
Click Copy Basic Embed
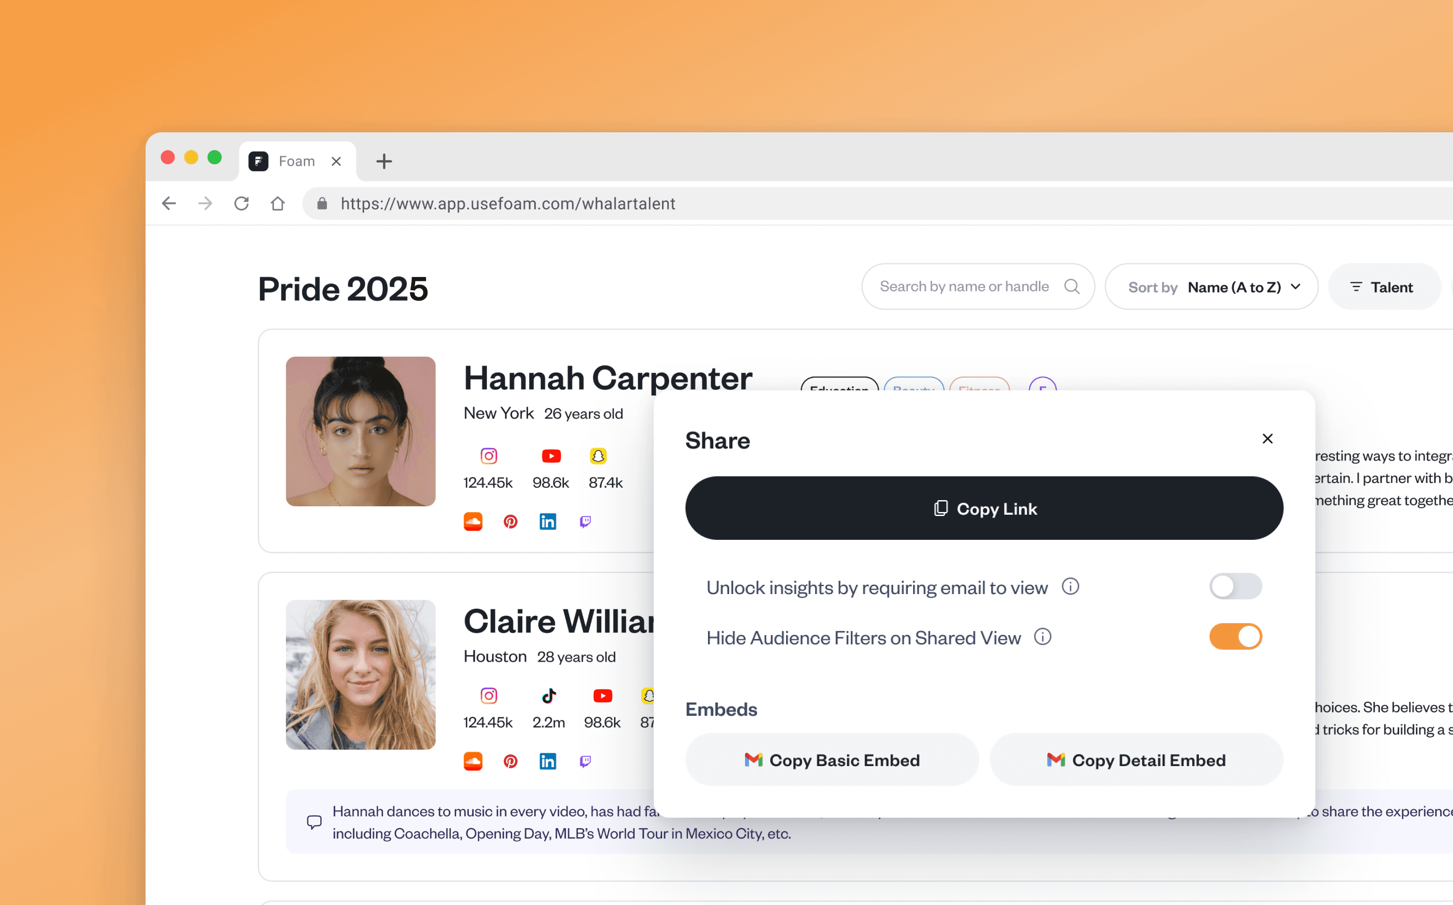[831, 760]
